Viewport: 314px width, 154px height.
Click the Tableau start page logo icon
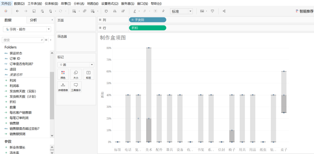(6, 11)
